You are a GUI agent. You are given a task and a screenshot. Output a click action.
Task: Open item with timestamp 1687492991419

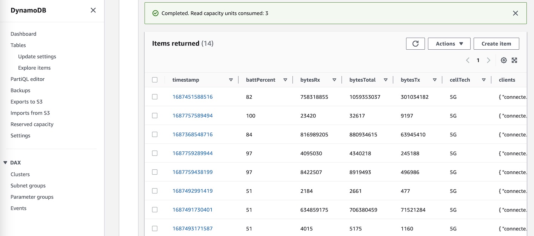(192, 191)
